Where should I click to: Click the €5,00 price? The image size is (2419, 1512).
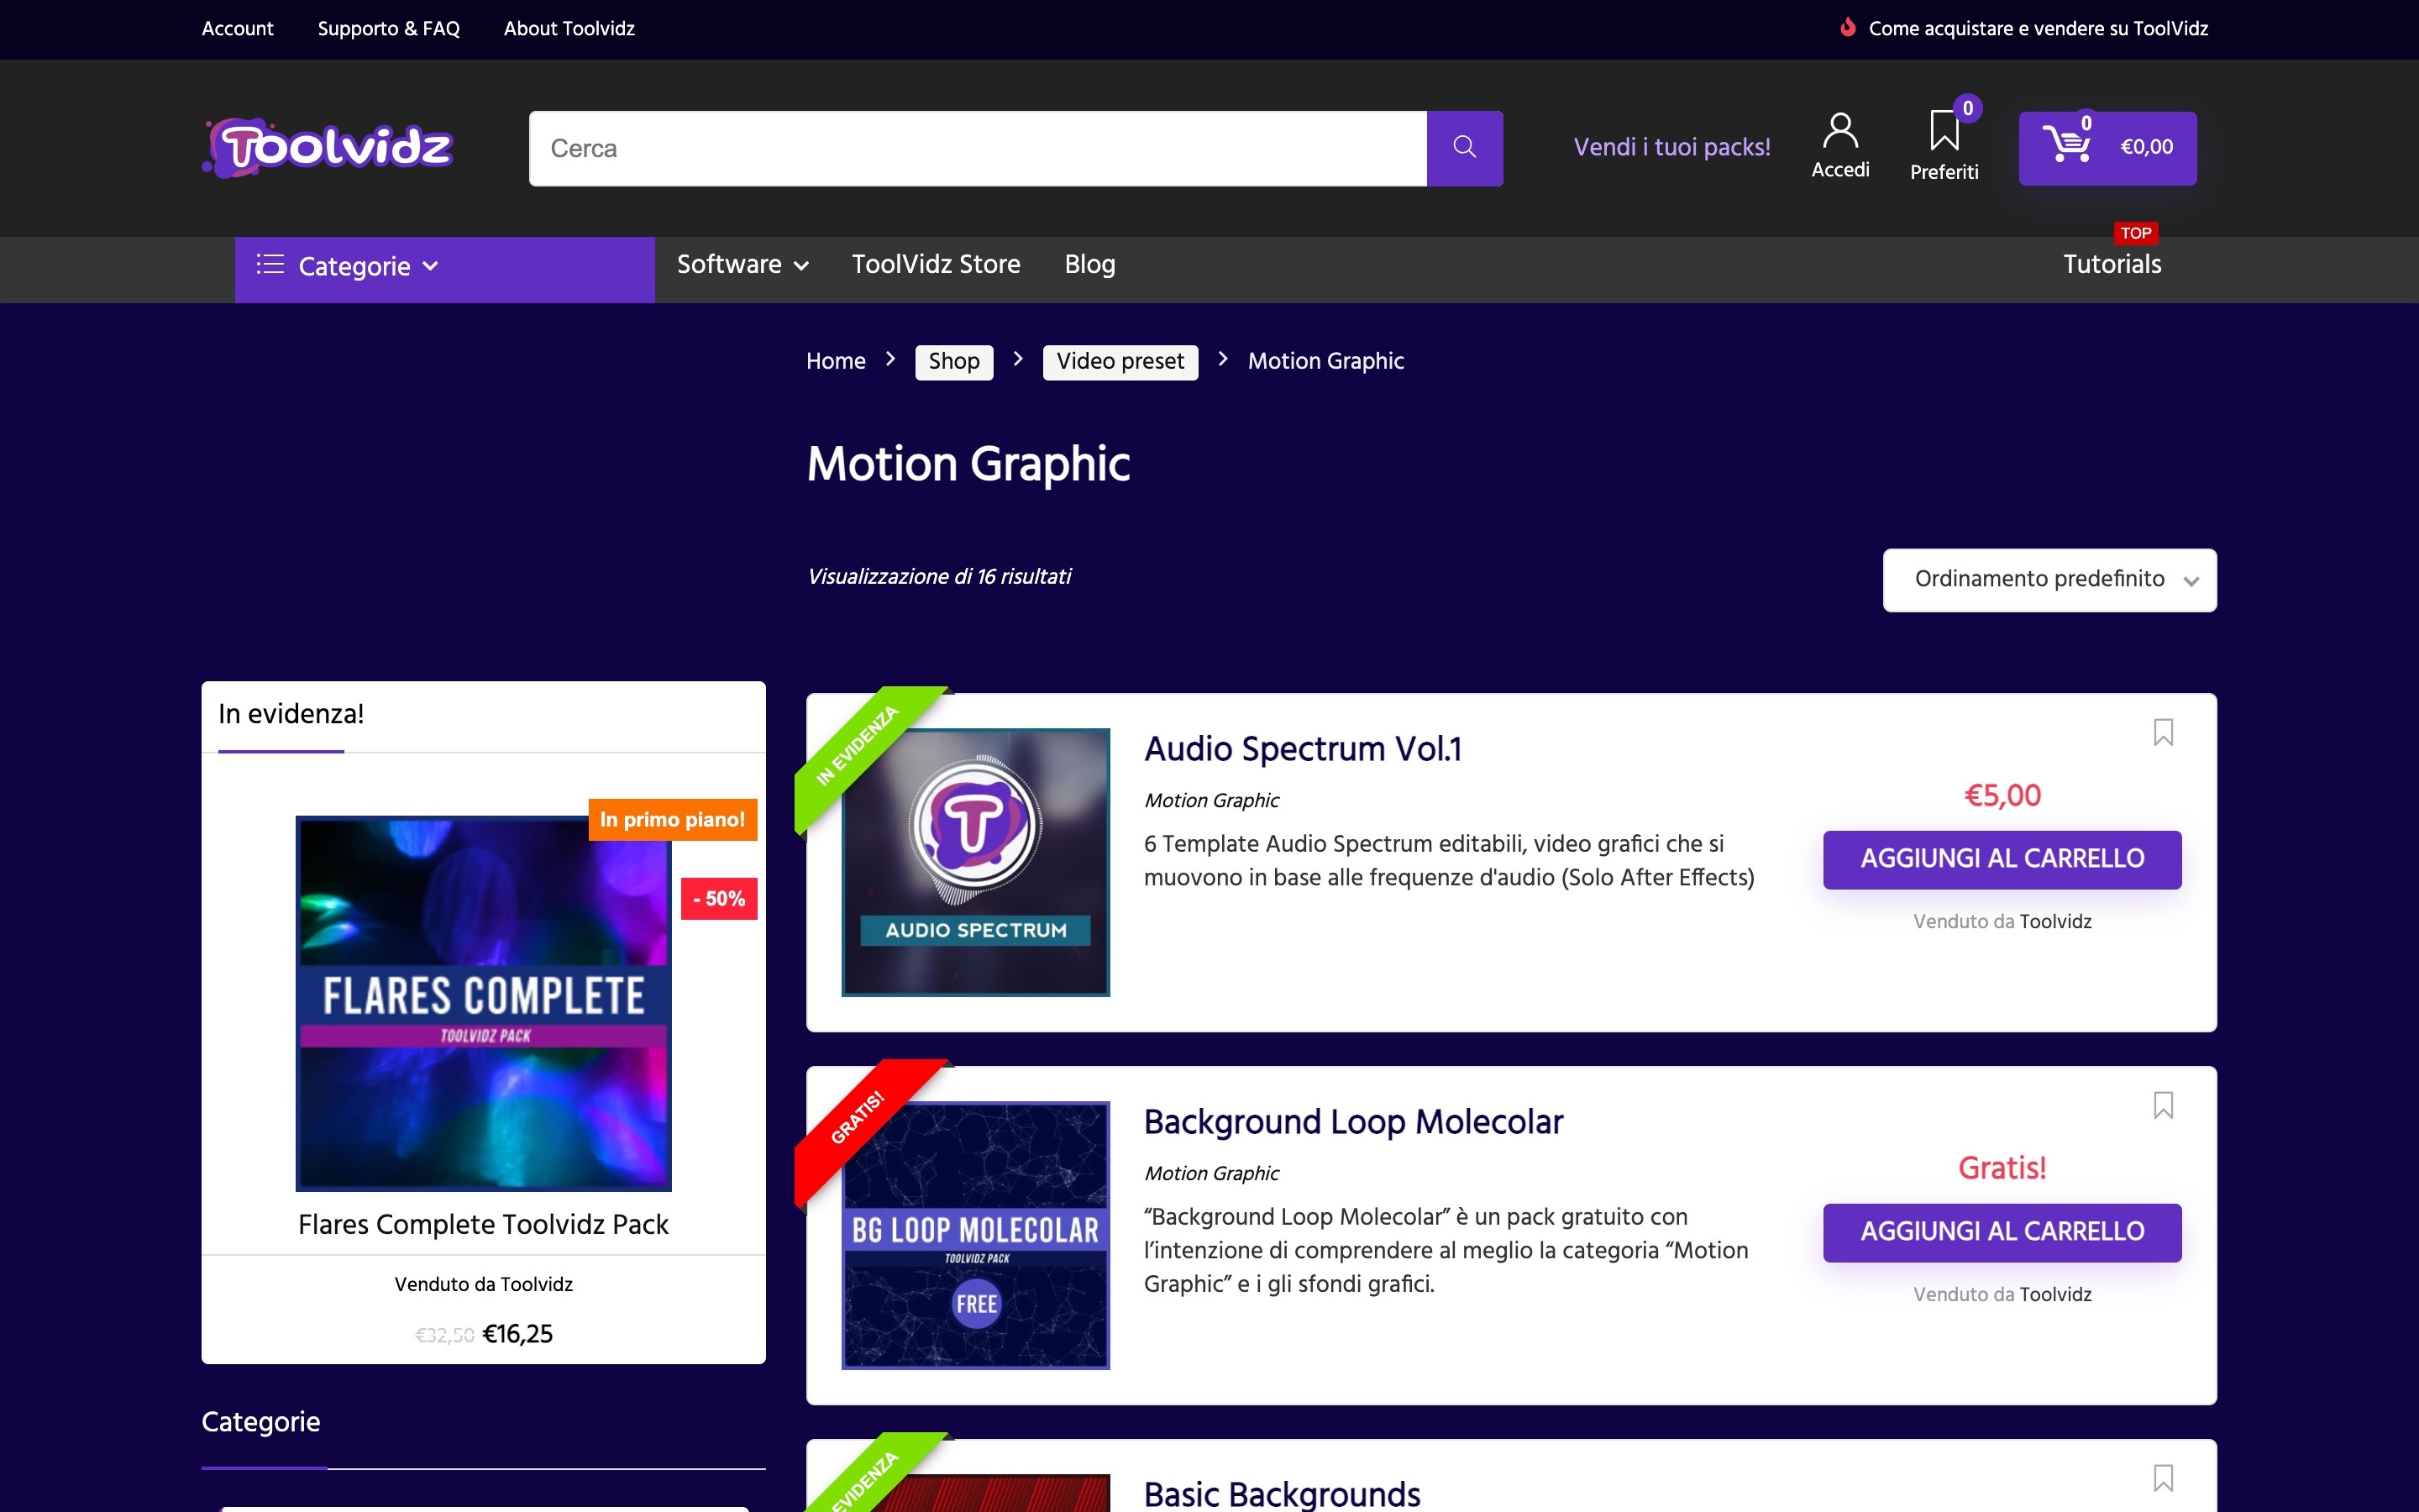(2002, 795)
